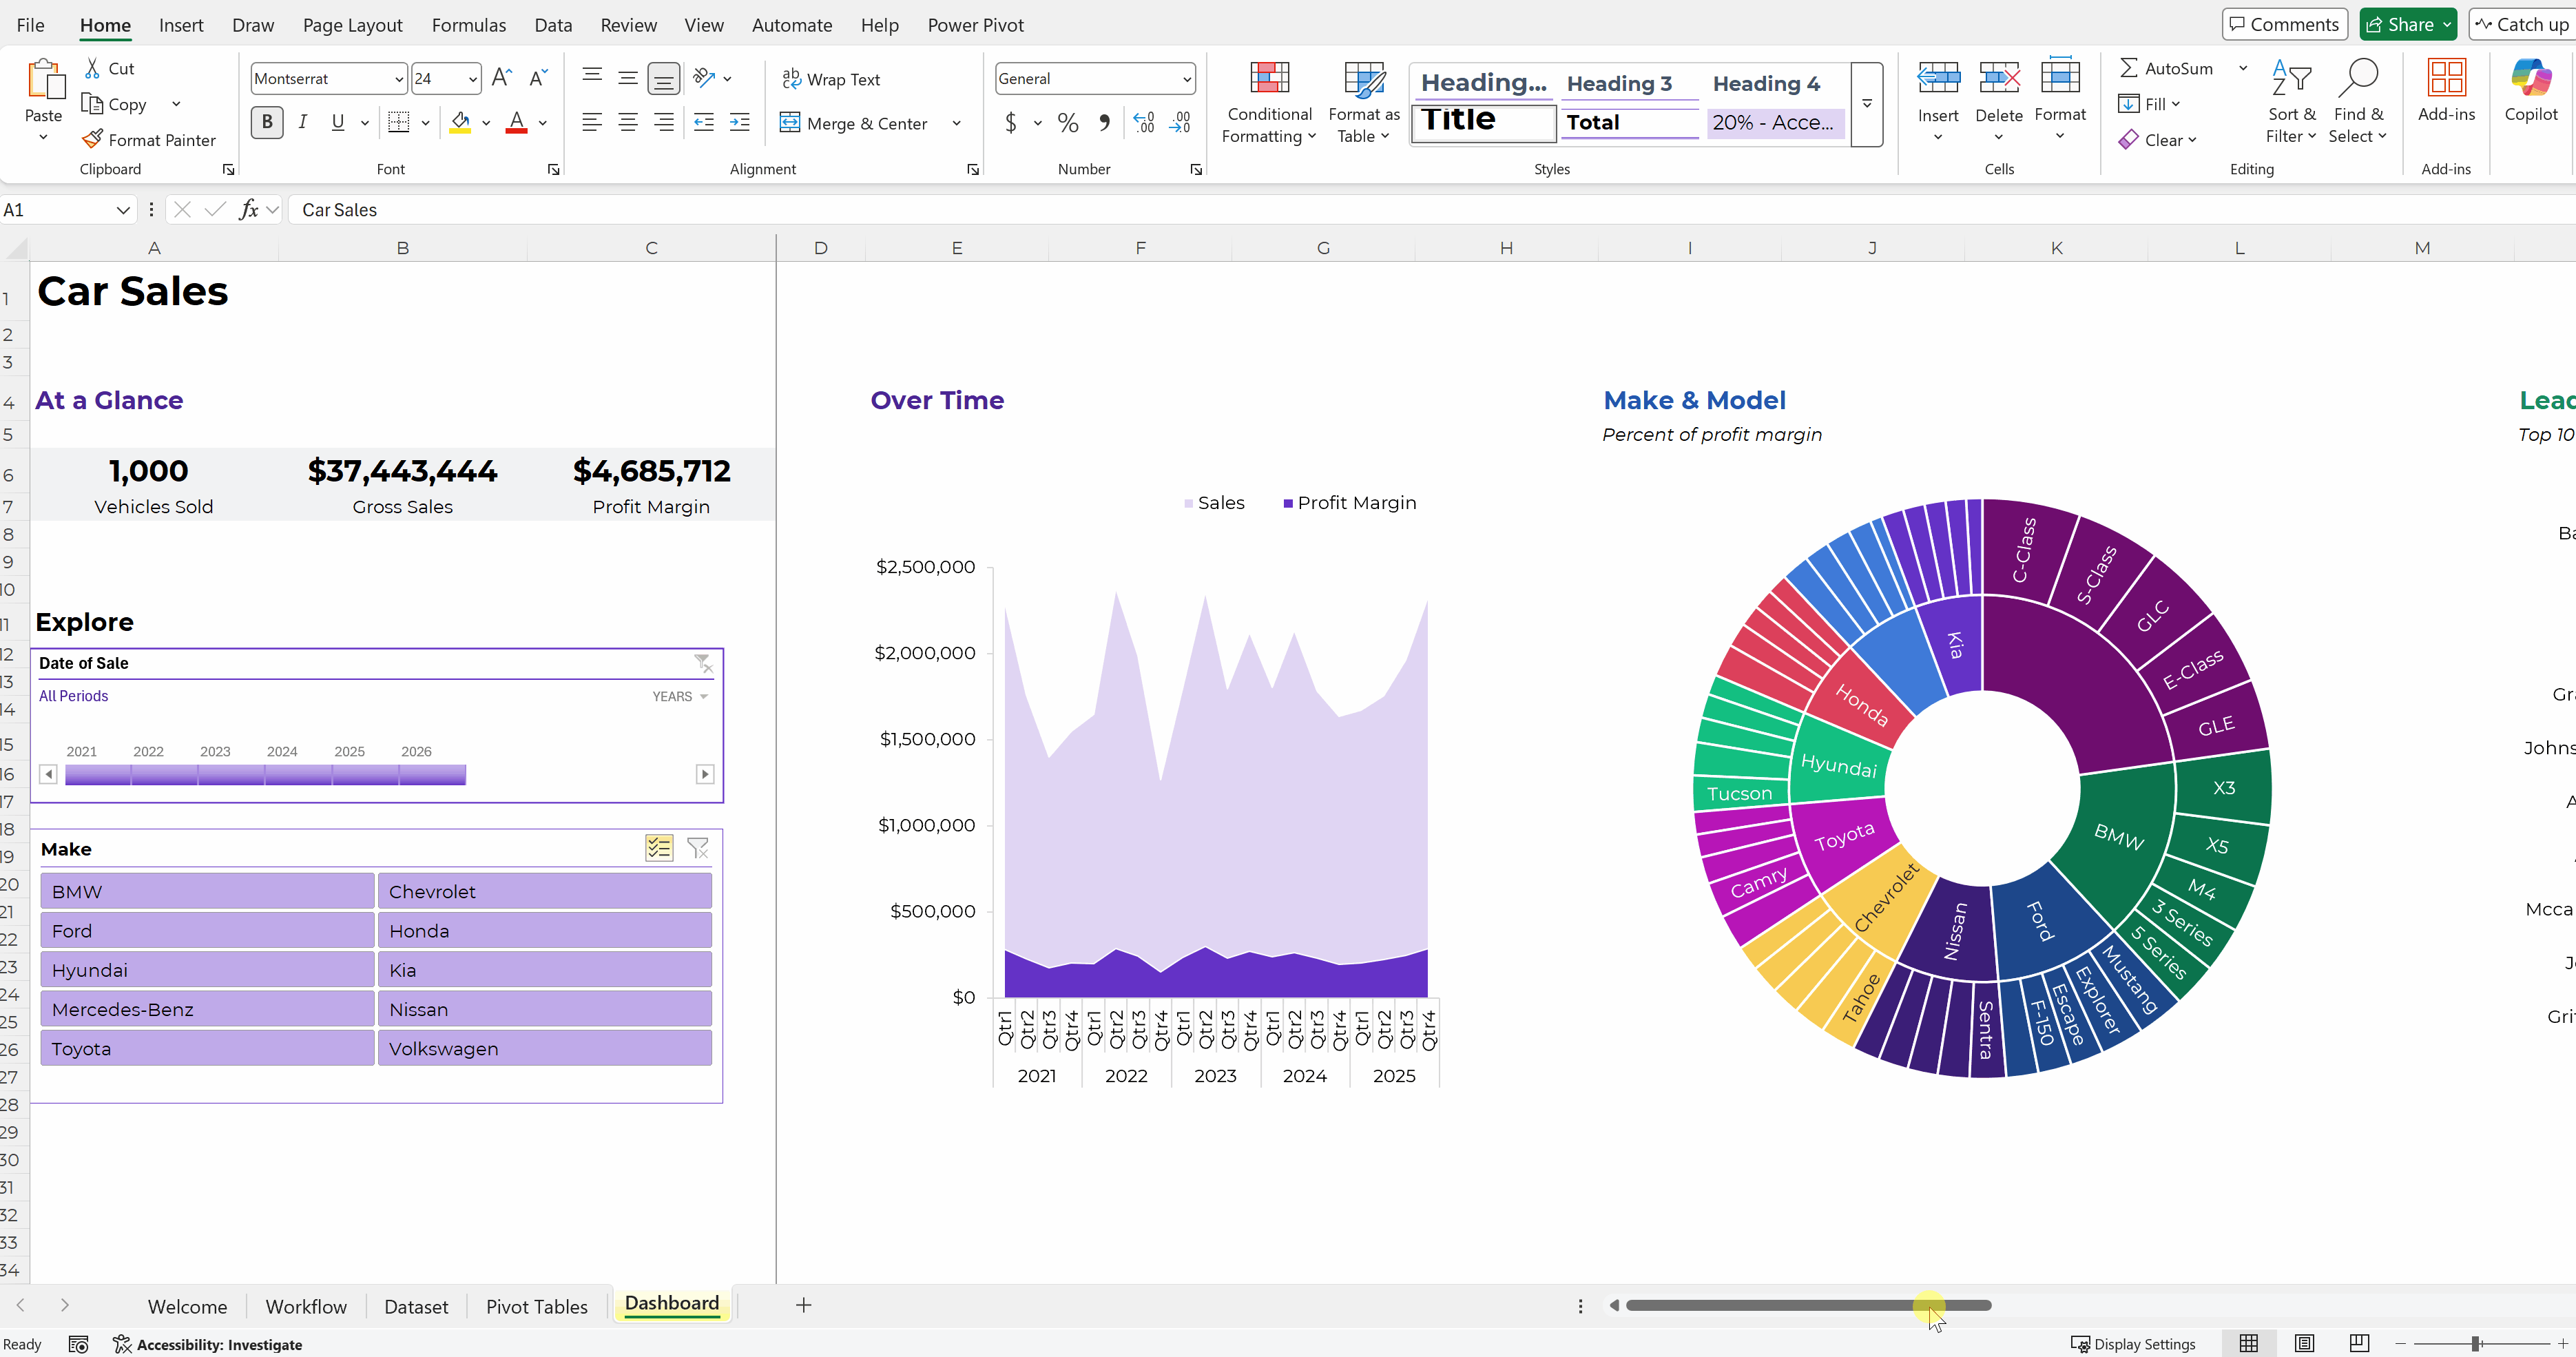Click the Name Box showing A1
The image size is (2576, 1357).
click(x=55, y=210)
